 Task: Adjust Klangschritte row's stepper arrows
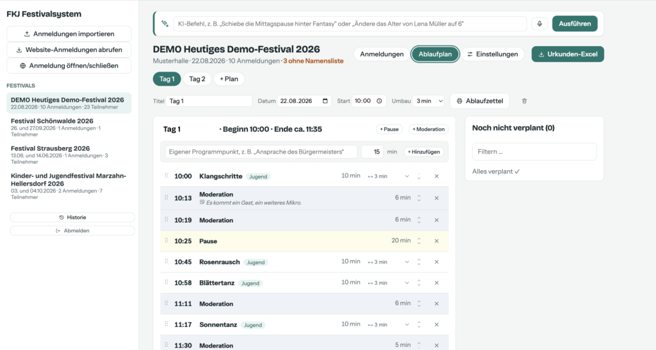point(419,176)
